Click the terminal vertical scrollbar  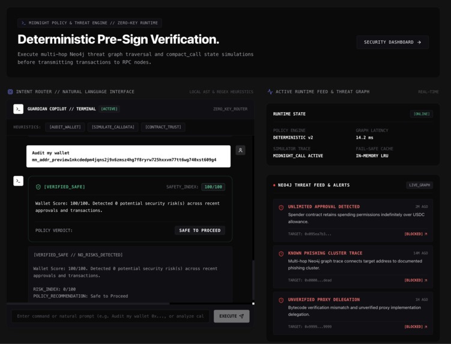click(x=253, y=280)
